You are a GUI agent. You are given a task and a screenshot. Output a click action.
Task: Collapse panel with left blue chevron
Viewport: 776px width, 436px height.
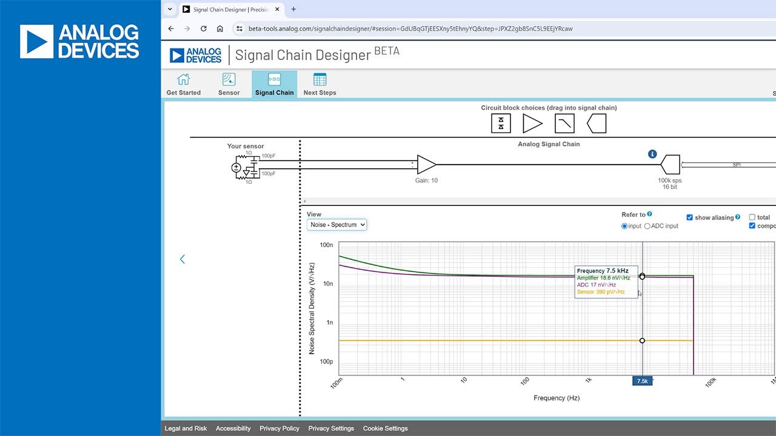[x=182, y=259]
